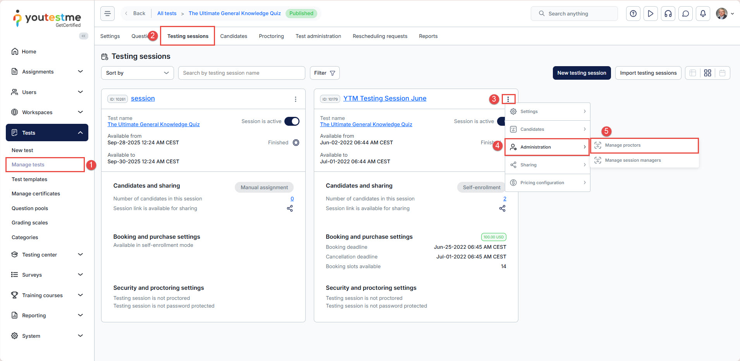Image resolution: width=740 pixels, height=361 pixels.
Task: Open the chat message icon
Action: (x=685, y=14)
